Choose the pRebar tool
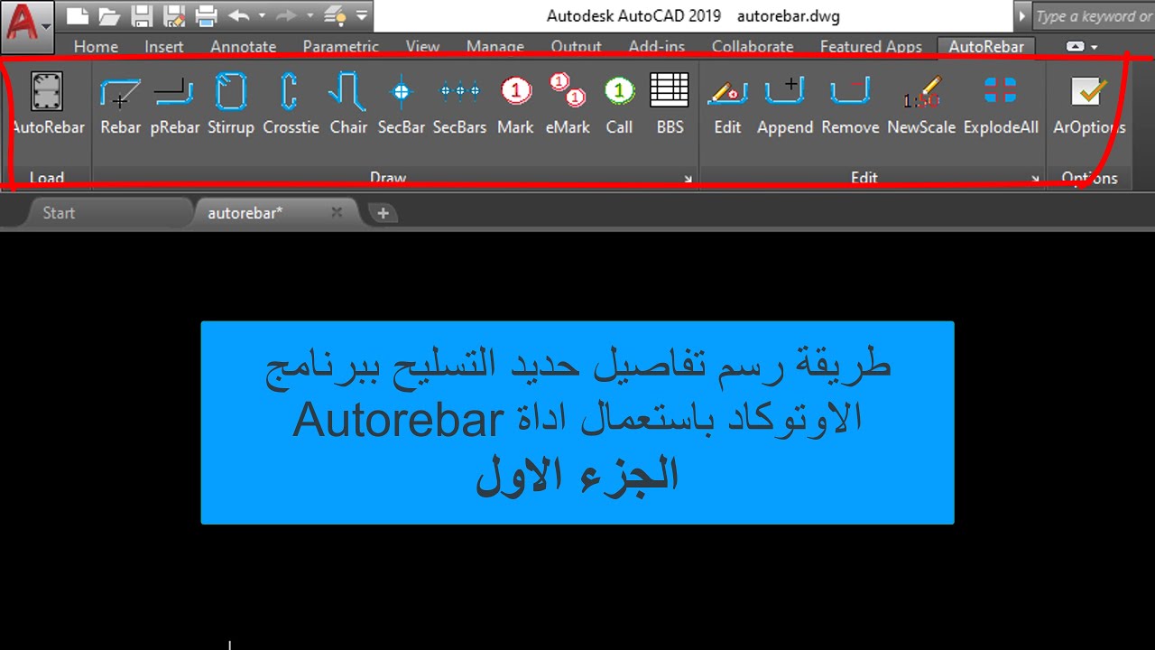 pyautogui.click(x=174, y=104)
